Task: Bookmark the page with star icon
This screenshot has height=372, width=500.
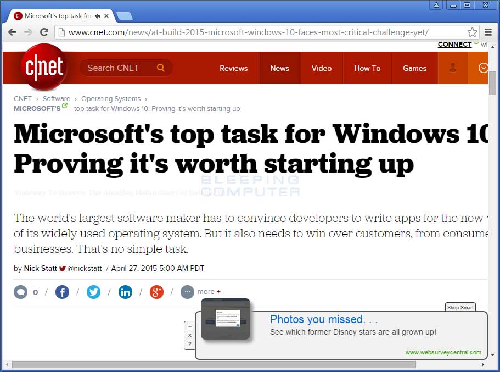Action: pos(472,32)
